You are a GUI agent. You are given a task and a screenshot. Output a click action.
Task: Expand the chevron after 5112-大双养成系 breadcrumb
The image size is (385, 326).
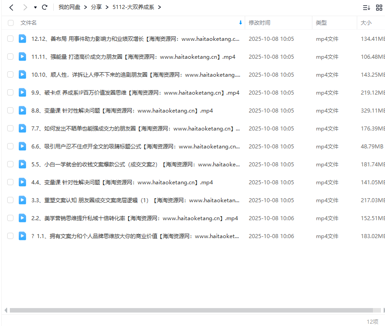coord(160,7)
